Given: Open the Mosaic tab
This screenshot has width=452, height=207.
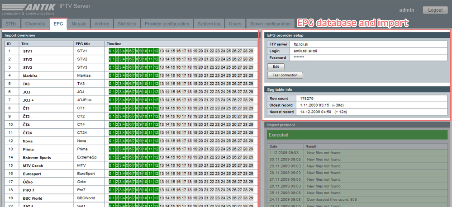Looking at the screenshot, I should (79, 24).
